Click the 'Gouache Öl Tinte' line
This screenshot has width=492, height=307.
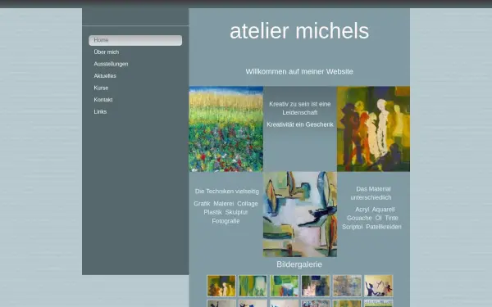point(372,218)
